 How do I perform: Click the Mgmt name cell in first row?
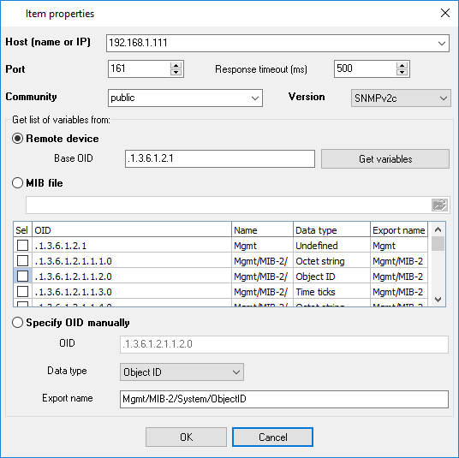coord(262,246)
